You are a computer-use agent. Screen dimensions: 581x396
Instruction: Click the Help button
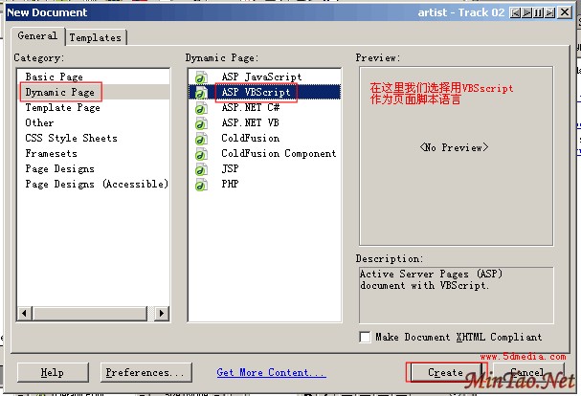(52, 373)
